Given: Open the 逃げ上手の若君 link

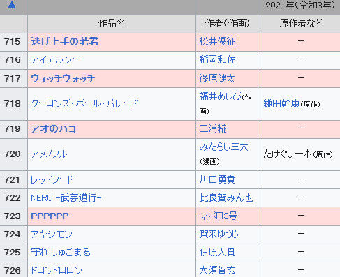Looking at the screenshot, I should 65,42.
